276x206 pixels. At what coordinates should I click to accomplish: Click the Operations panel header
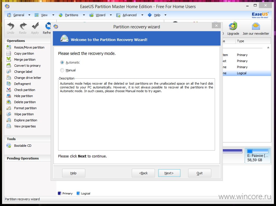click(27, 41)
